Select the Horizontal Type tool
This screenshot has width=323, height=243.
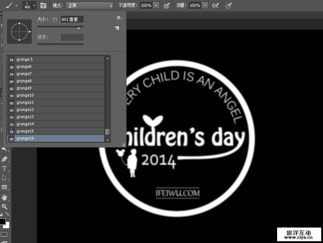(4, 168)
